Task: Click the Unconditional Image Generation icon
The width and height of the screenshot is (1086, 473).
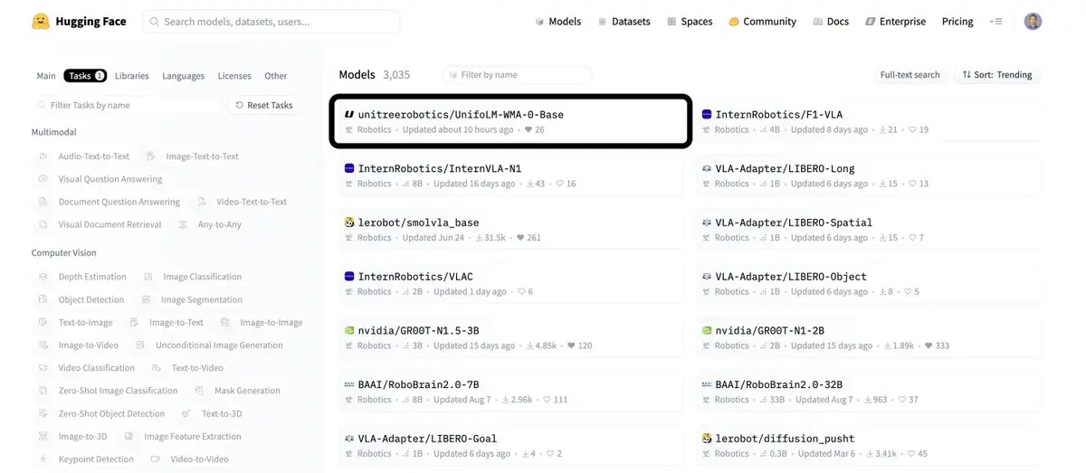Action: click(140, 345)
